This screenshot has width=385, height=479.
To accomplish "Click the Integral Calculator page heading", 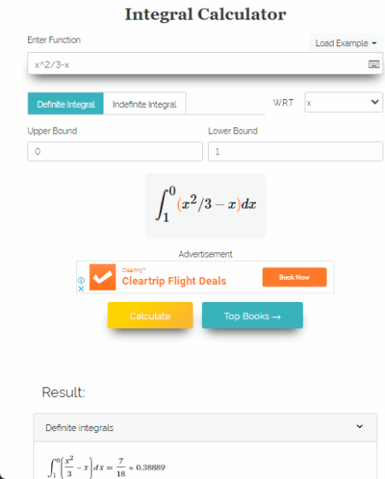I will [205, 15].
